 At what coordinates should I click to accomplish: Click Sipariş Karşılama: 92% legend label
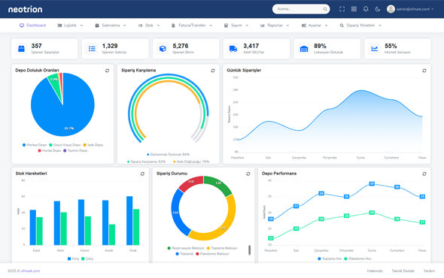[x=147, y=162]
